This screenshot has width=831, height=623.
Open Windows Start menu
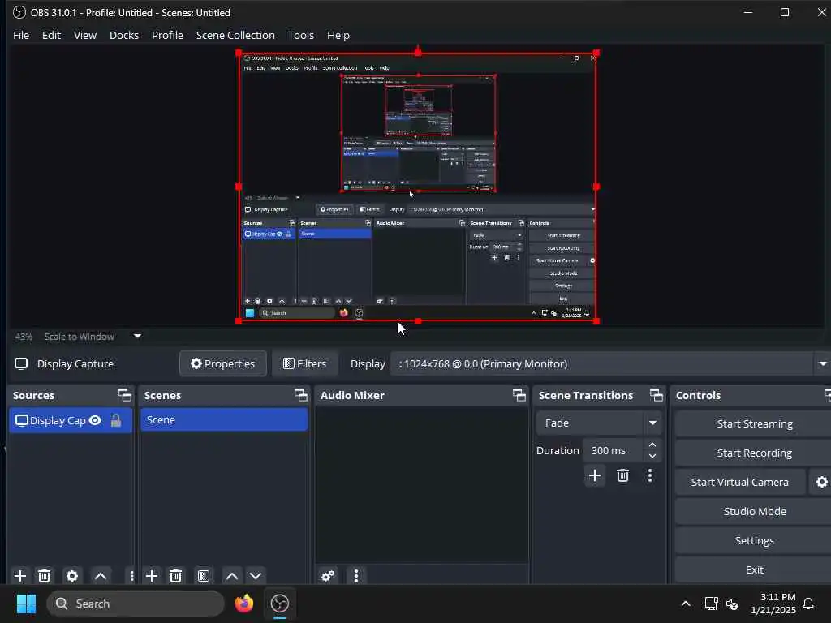click(x=26, y=604)
